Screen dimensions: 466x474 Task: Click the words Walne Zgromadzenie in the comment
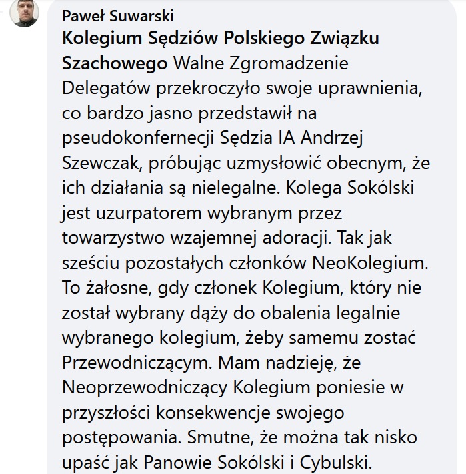point(261,63)
